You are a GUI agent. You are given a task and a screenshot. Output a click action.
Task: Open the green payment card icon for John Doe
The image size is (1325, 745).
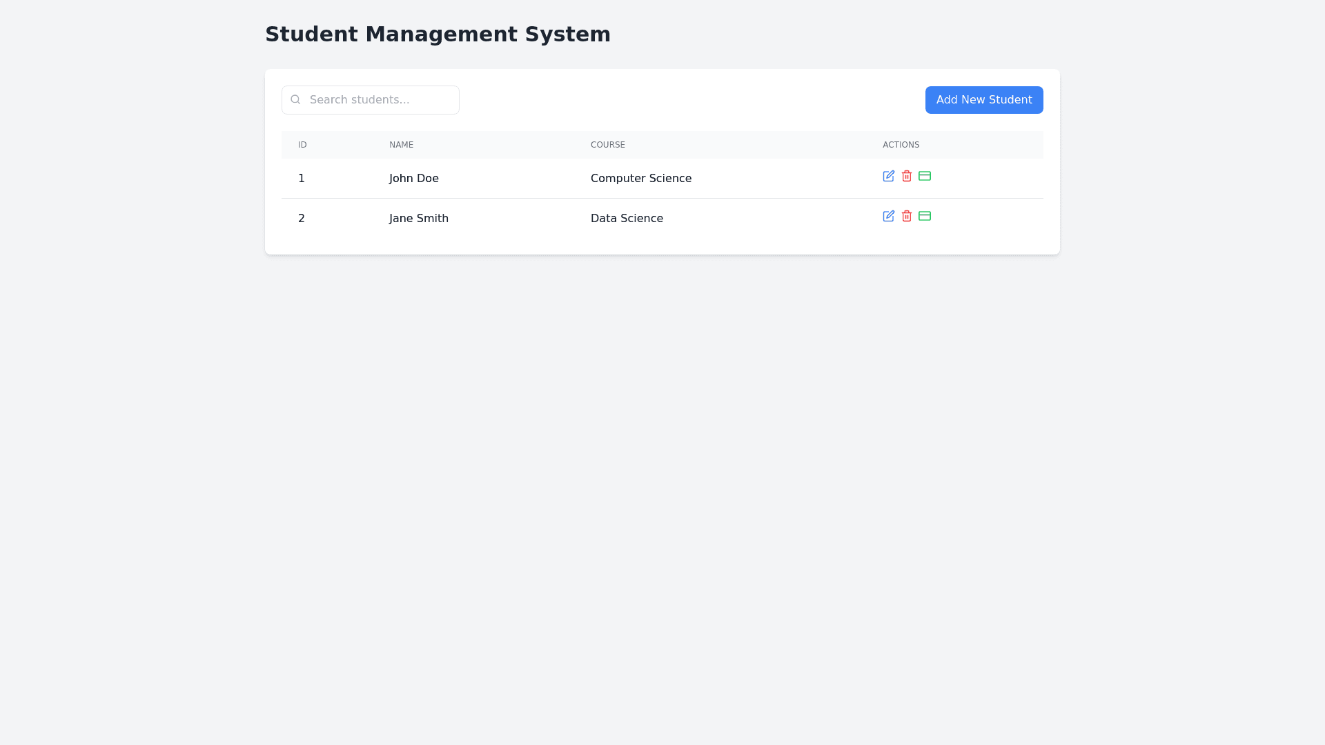924,176
